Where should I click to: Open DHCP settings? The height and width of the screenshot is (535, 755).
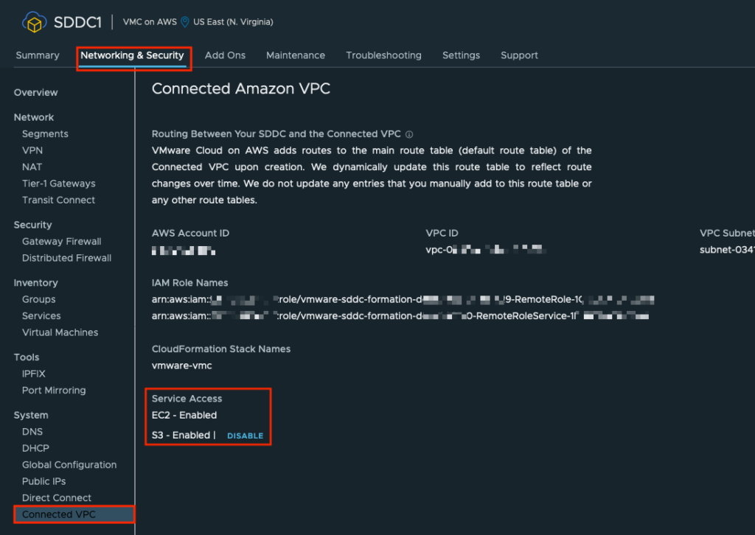pos(35,448)
